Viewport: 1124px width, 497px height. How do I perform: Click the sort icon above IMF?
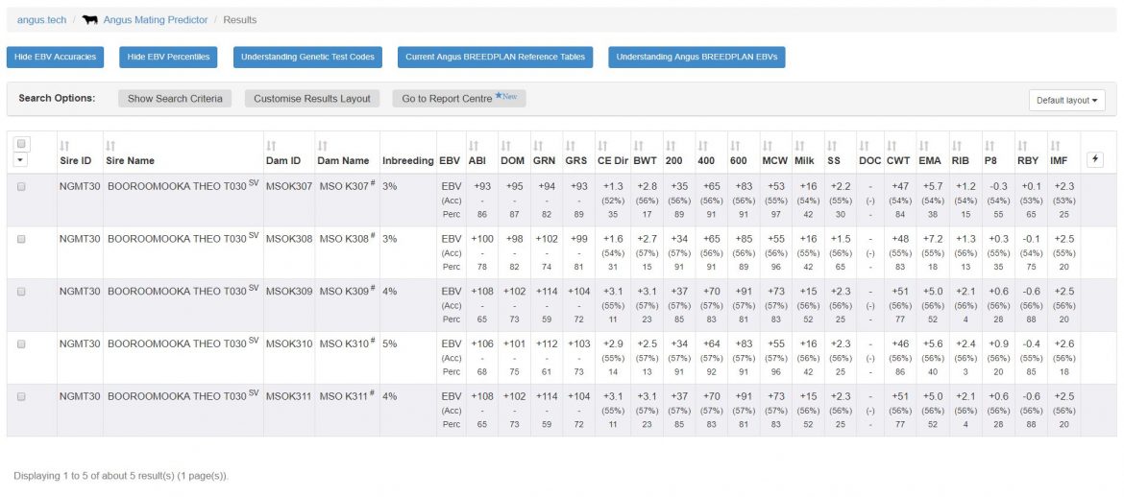pos(1054,146)
